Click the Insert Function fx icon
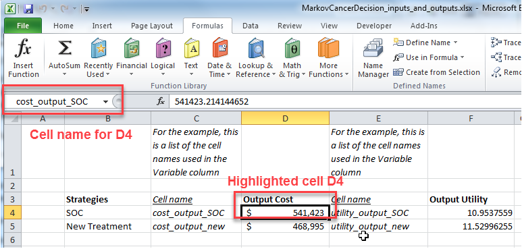This screenshot has height=249, width=522. click(x=24, y=49)
